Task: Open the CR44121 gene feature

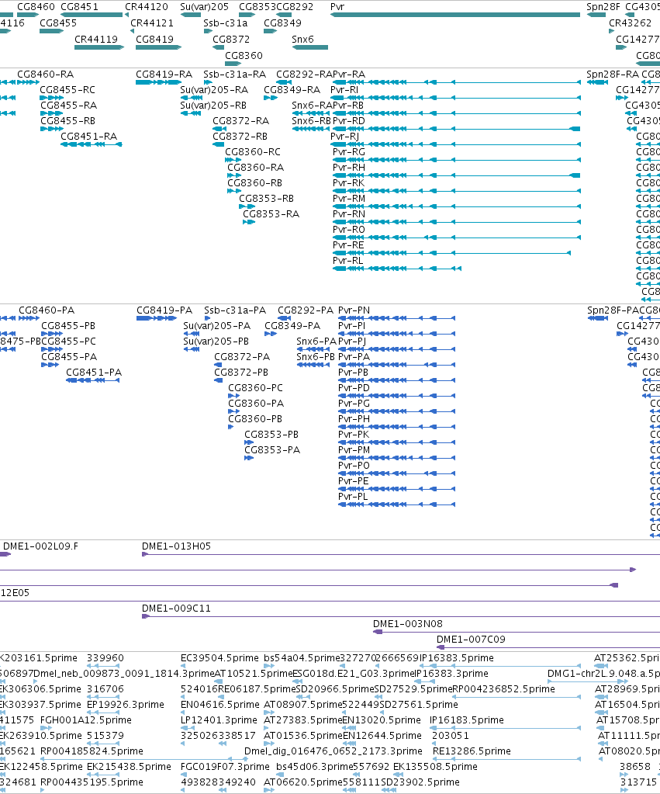Action: tap(132, 31)
